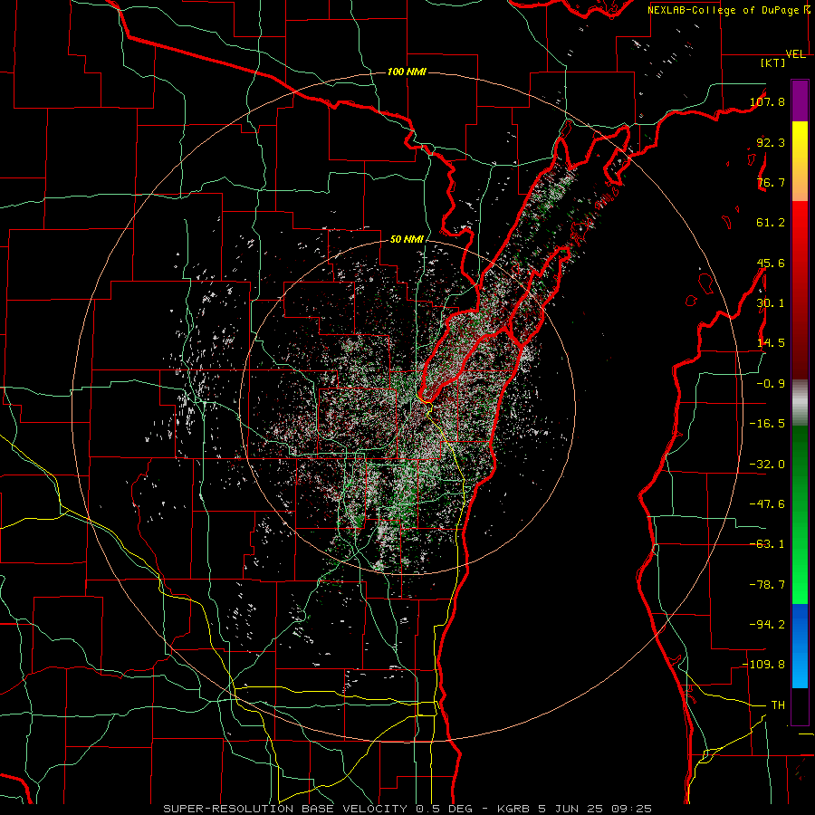Click the [KT] units label
The image size is (815, 815).
(772, 62)
